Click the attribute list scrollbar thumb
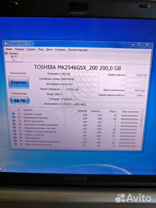The image size is (156, 208). (141, 120)
